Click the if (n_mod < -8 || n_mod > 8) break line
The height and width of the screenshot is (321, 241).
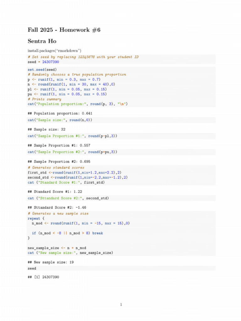67,233
